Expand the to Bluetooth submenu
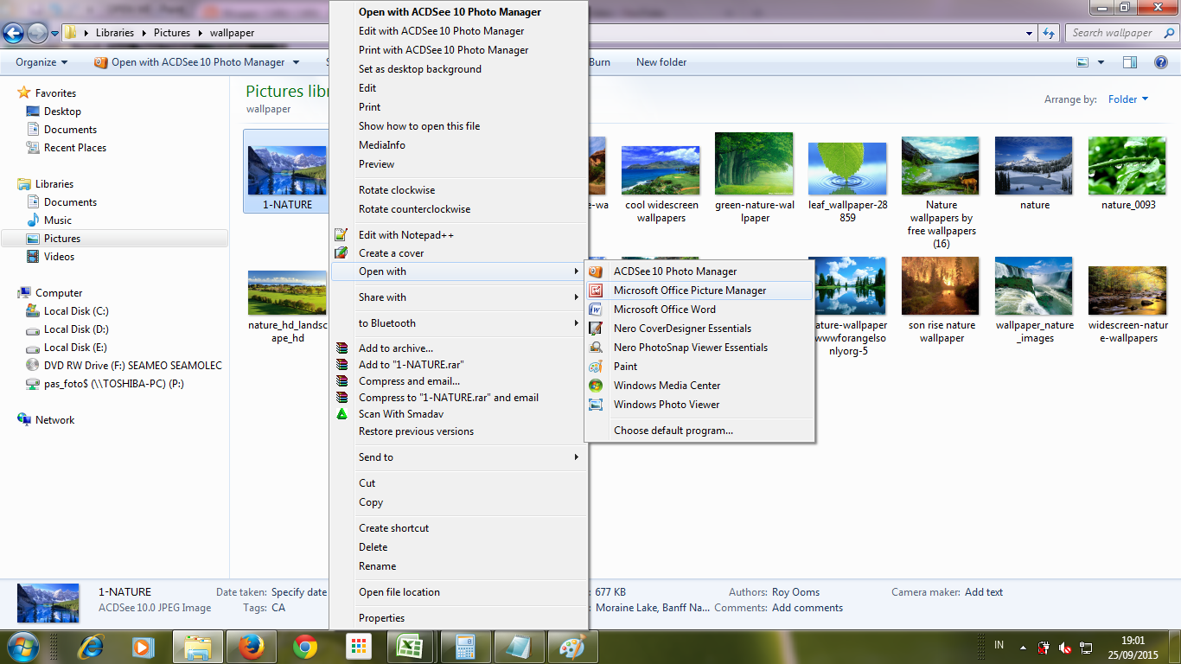Viewport: 1181px width, 664px height. click(x=458, y=323)
